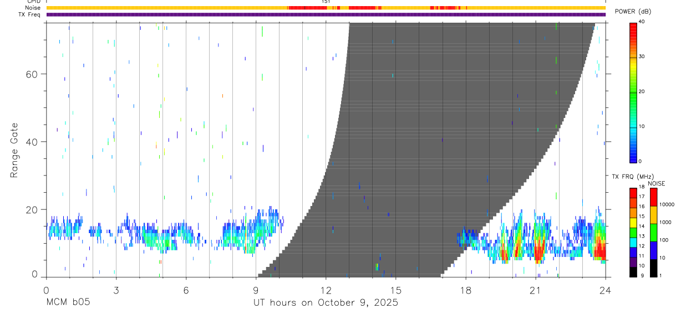Click the x-axis tick label '9'
Viewport: 681px width, 314px height.
pyautogui.click(x=256, y=290)
